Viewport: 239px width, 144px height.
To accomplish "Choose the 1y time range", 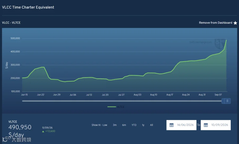I will 143,125.
